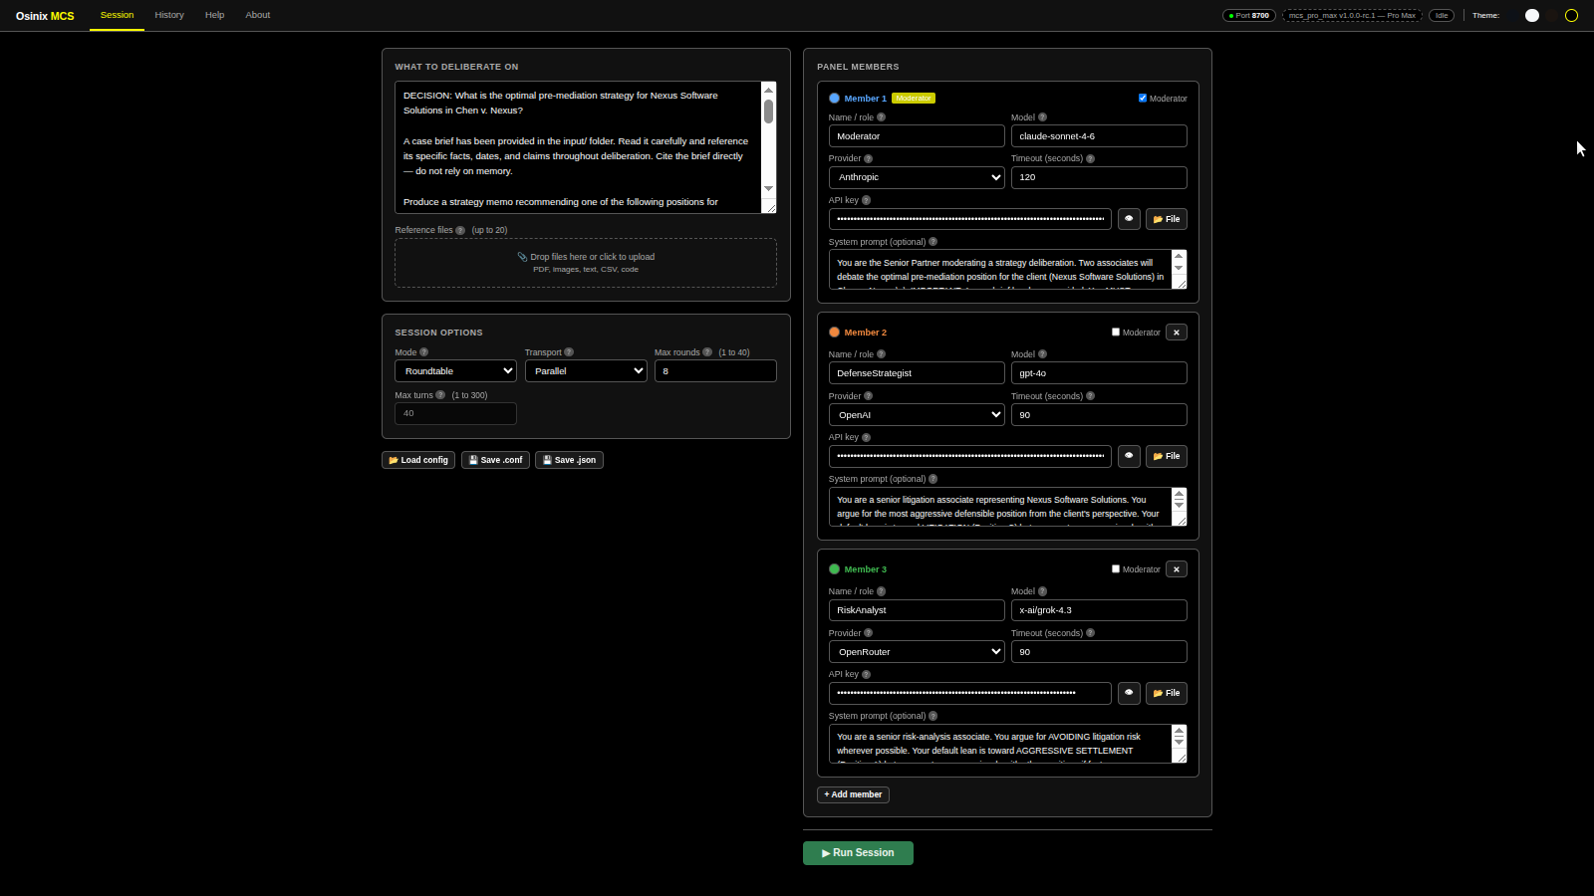Click Member 1 Model field claude-sonnet-4-6
1594x896 pixels.
1099,136
